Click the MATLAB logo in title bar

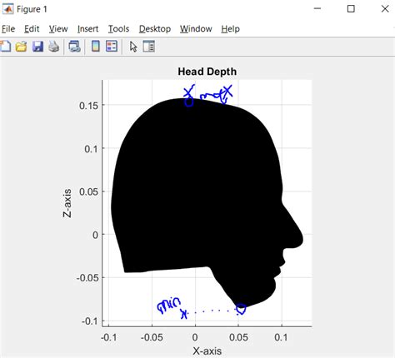coord(7,9)
